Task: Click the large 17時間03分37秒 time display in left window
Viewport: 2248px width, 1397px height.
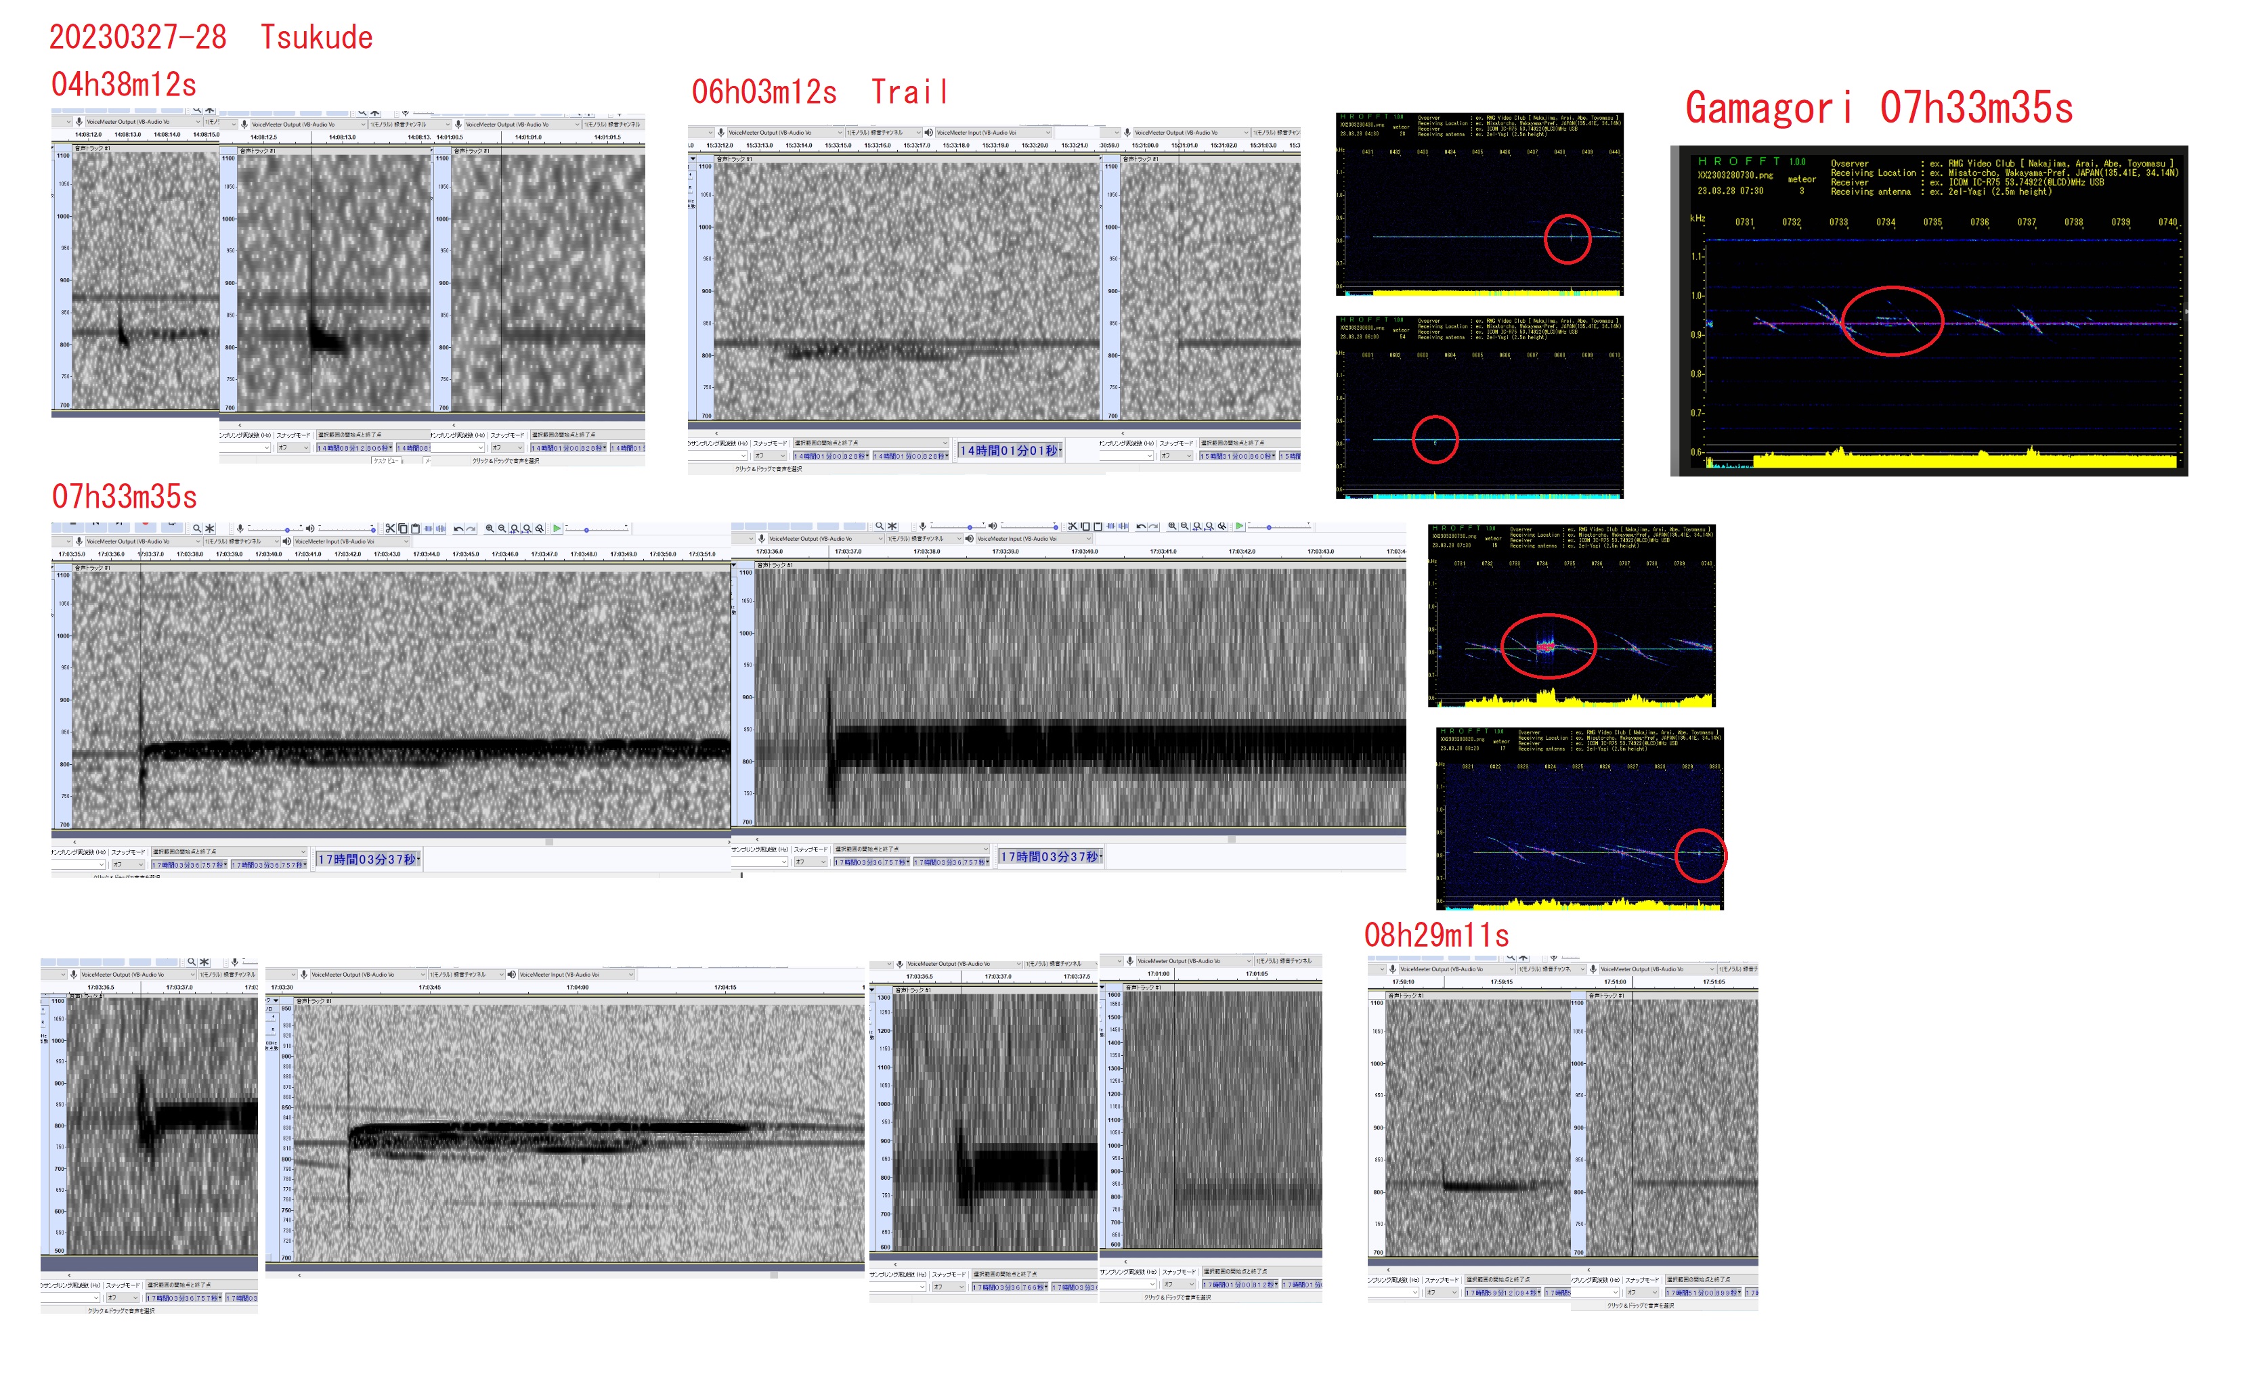Action: click(366, 860)
